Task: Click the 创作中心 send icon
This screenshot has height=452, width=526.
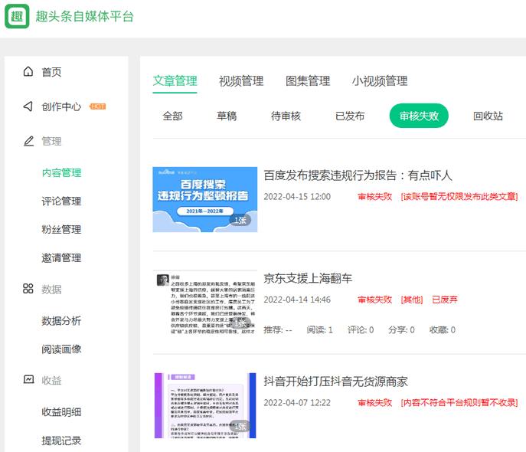Action: click(28, 106)
